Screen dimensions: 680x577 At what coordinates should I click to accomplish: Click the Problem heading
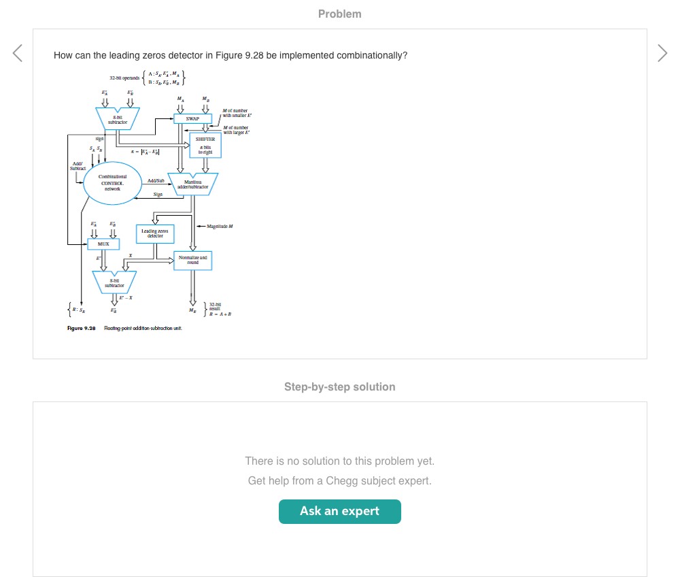coord(340,14)
